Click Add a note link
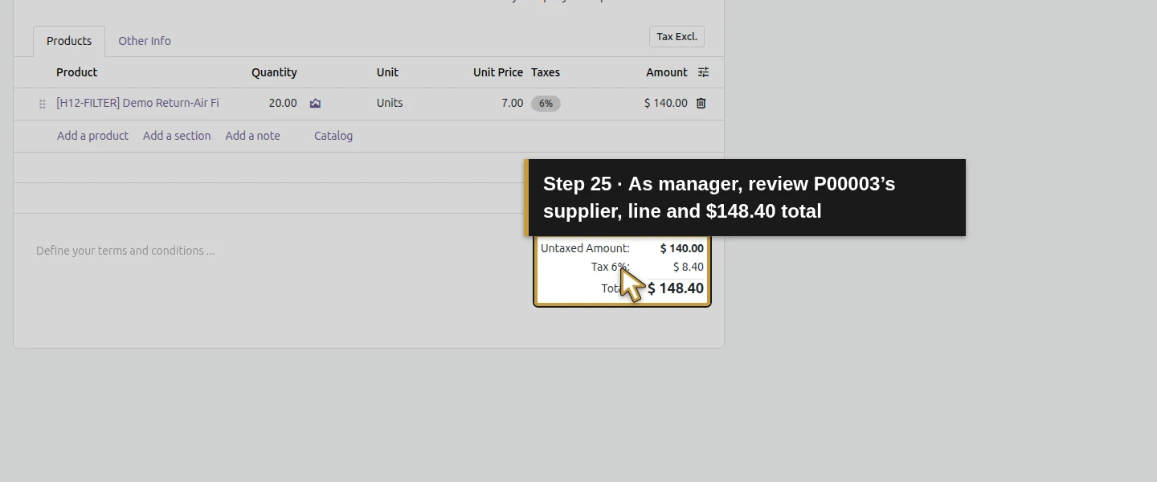Image resolution: width=1157 pixels, height=482 pixels. coord(252,136)
